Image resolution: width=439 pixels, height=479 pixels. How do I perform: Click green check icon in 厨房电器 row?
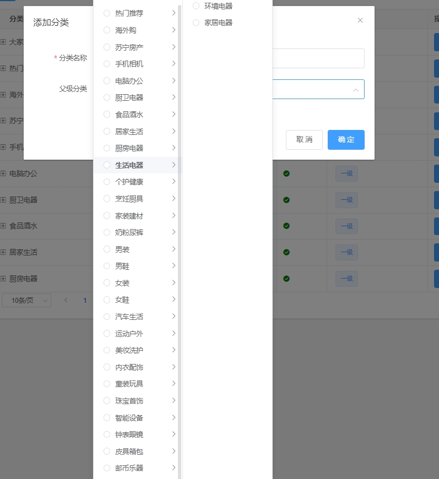286,279
